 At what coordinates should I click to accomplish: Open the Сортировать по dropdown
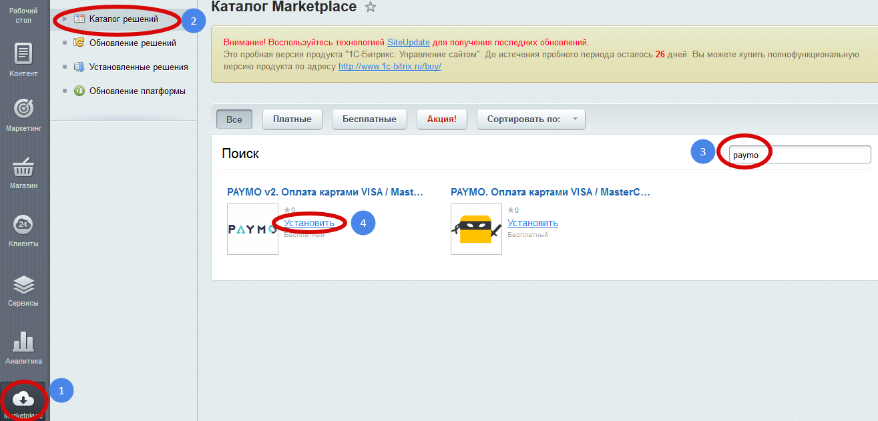pos(531,119)
